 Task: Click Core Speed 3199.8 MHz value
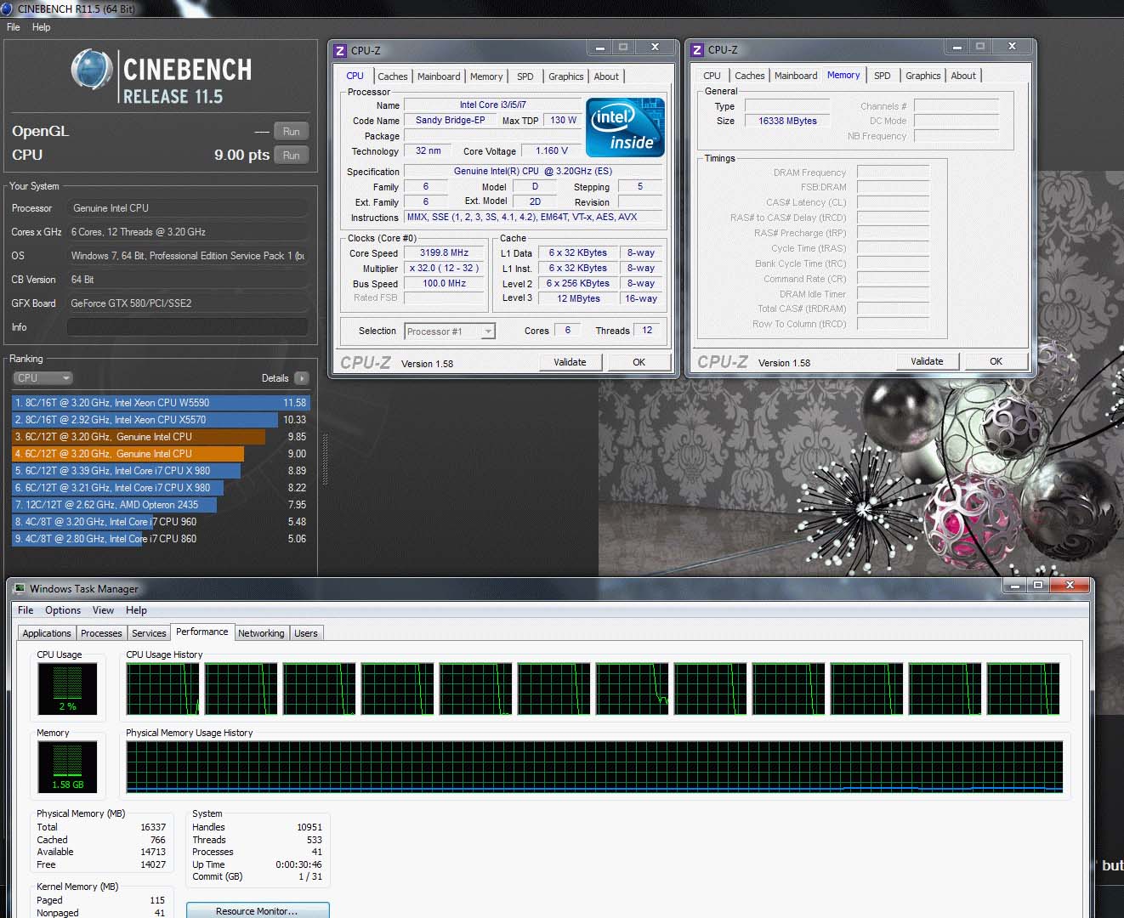point(444,252)
